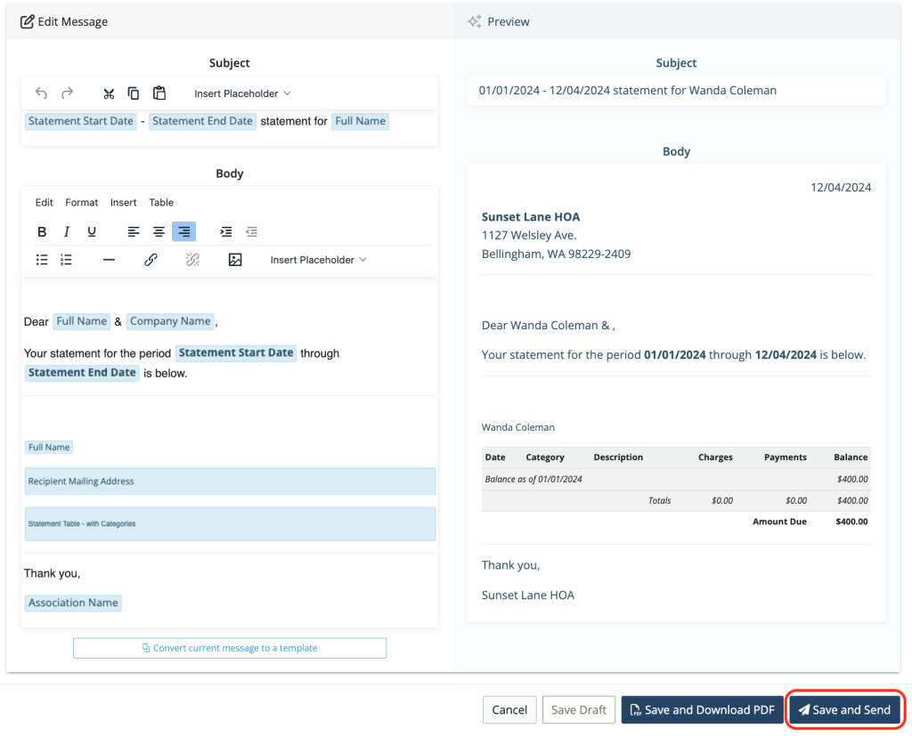Screen dimensions: 912x736
Task: Apply bold formatting in the body editor
Action: tap(41, 231)
